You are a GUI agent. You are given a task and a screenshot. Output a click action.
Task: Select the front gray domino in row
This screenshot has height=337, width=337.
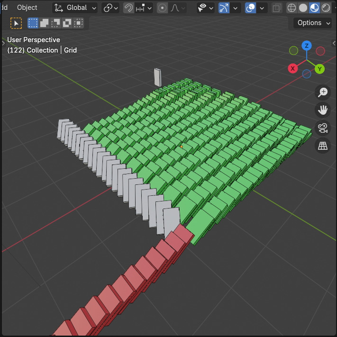(172, 221)
